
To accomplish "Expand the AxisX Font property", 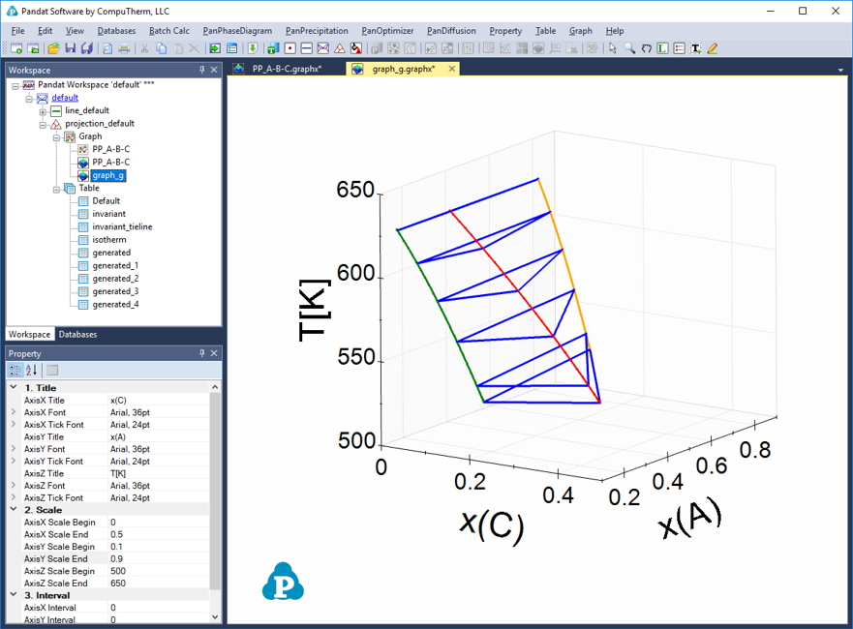I will (13, 412).
